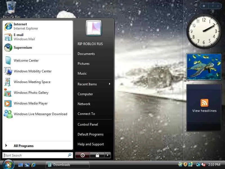This screenshot has height=169, width=225.
Task: Open Default Programs
Action: coord(91,134)
